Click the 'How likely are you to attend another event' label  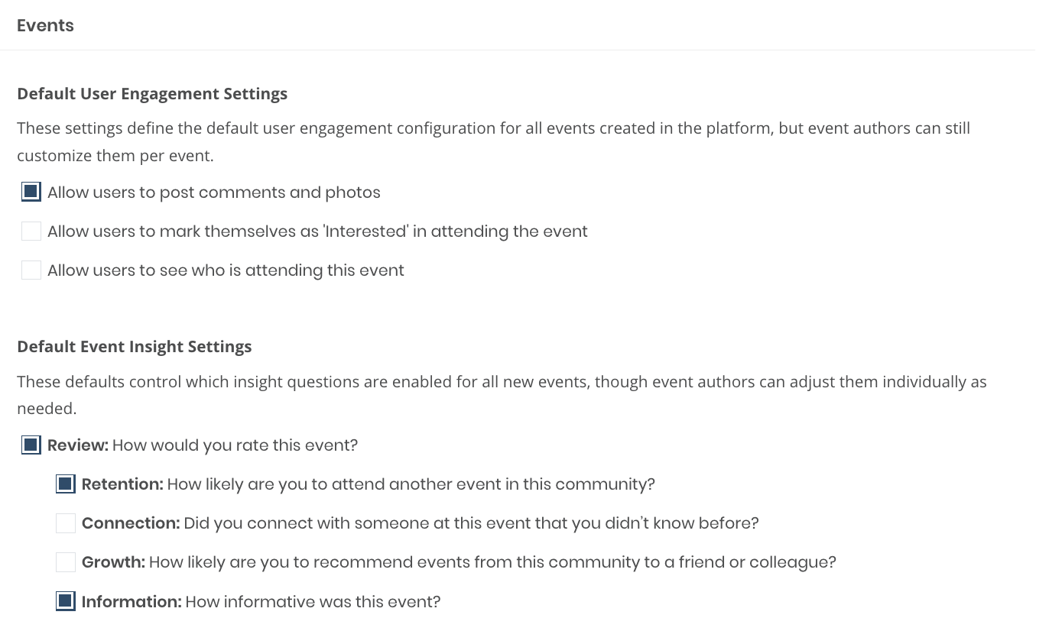pos(411,484)
